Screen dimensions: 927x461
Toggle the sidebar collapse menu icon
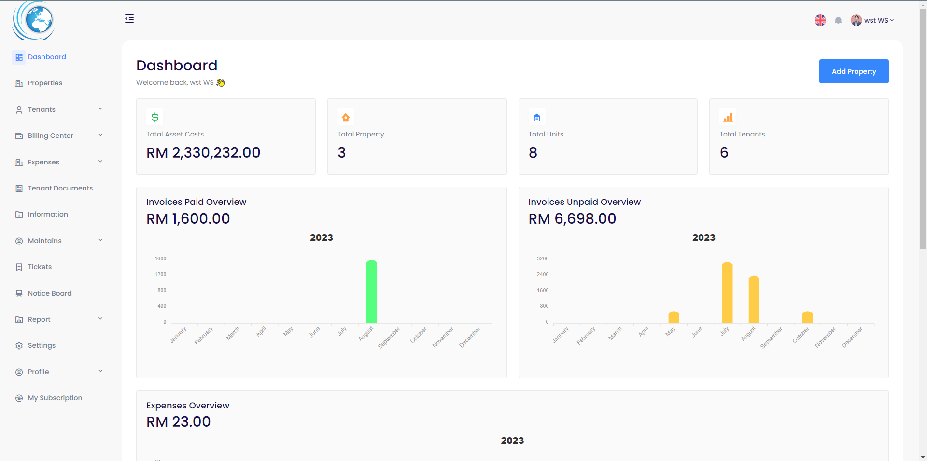129,19
